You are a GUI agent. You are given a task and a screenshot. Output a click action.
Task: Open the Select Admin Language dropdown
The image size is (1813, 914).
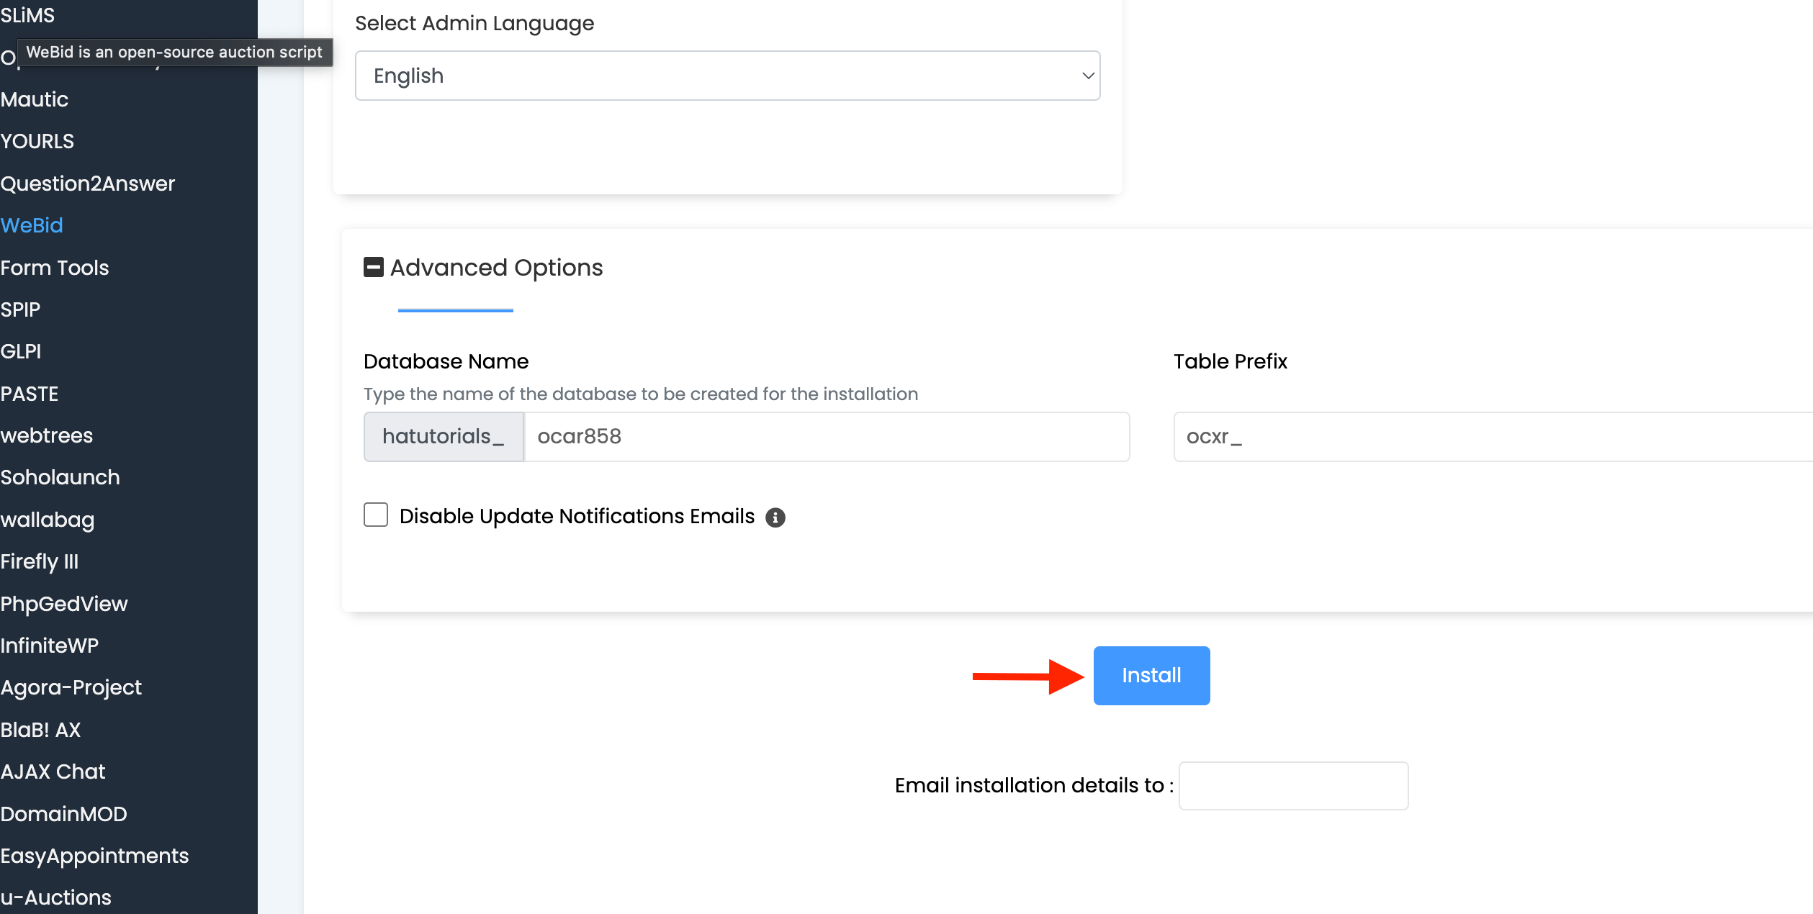[727, 76]
